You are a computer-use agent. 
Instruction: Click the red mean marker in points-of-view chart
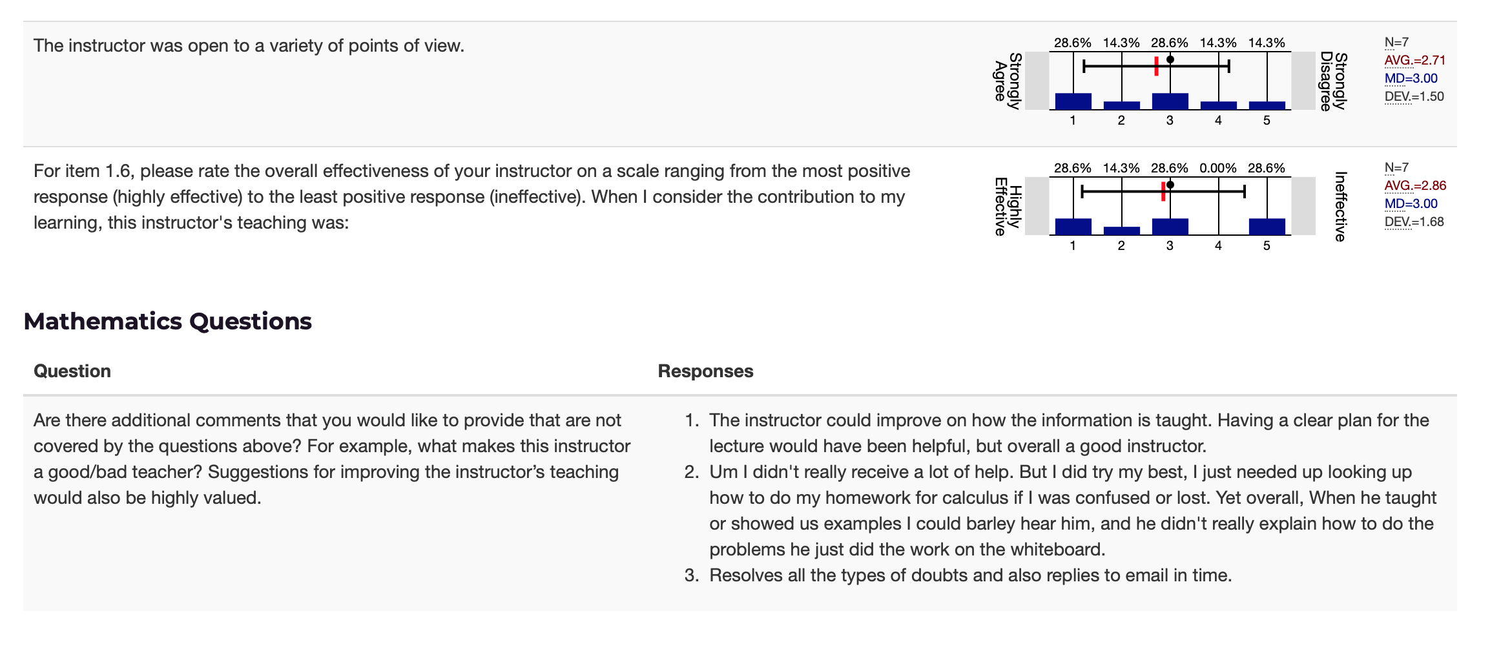tap(1156, 66)
